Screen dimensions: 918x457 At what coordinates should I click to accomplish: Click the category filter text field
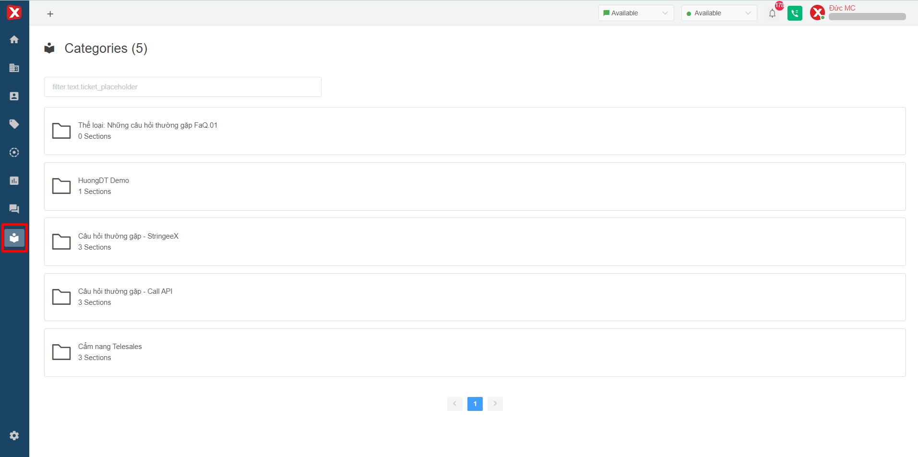click(183, 87)
